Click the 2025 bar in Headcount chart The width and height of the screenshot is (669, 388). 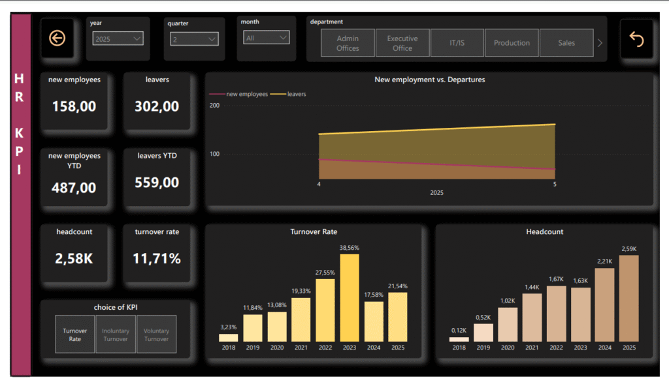(628, 300)
